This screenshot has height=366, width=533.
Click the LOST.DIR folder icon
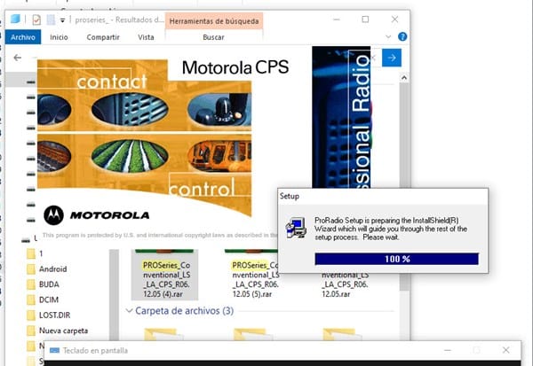tap(31, 315)
